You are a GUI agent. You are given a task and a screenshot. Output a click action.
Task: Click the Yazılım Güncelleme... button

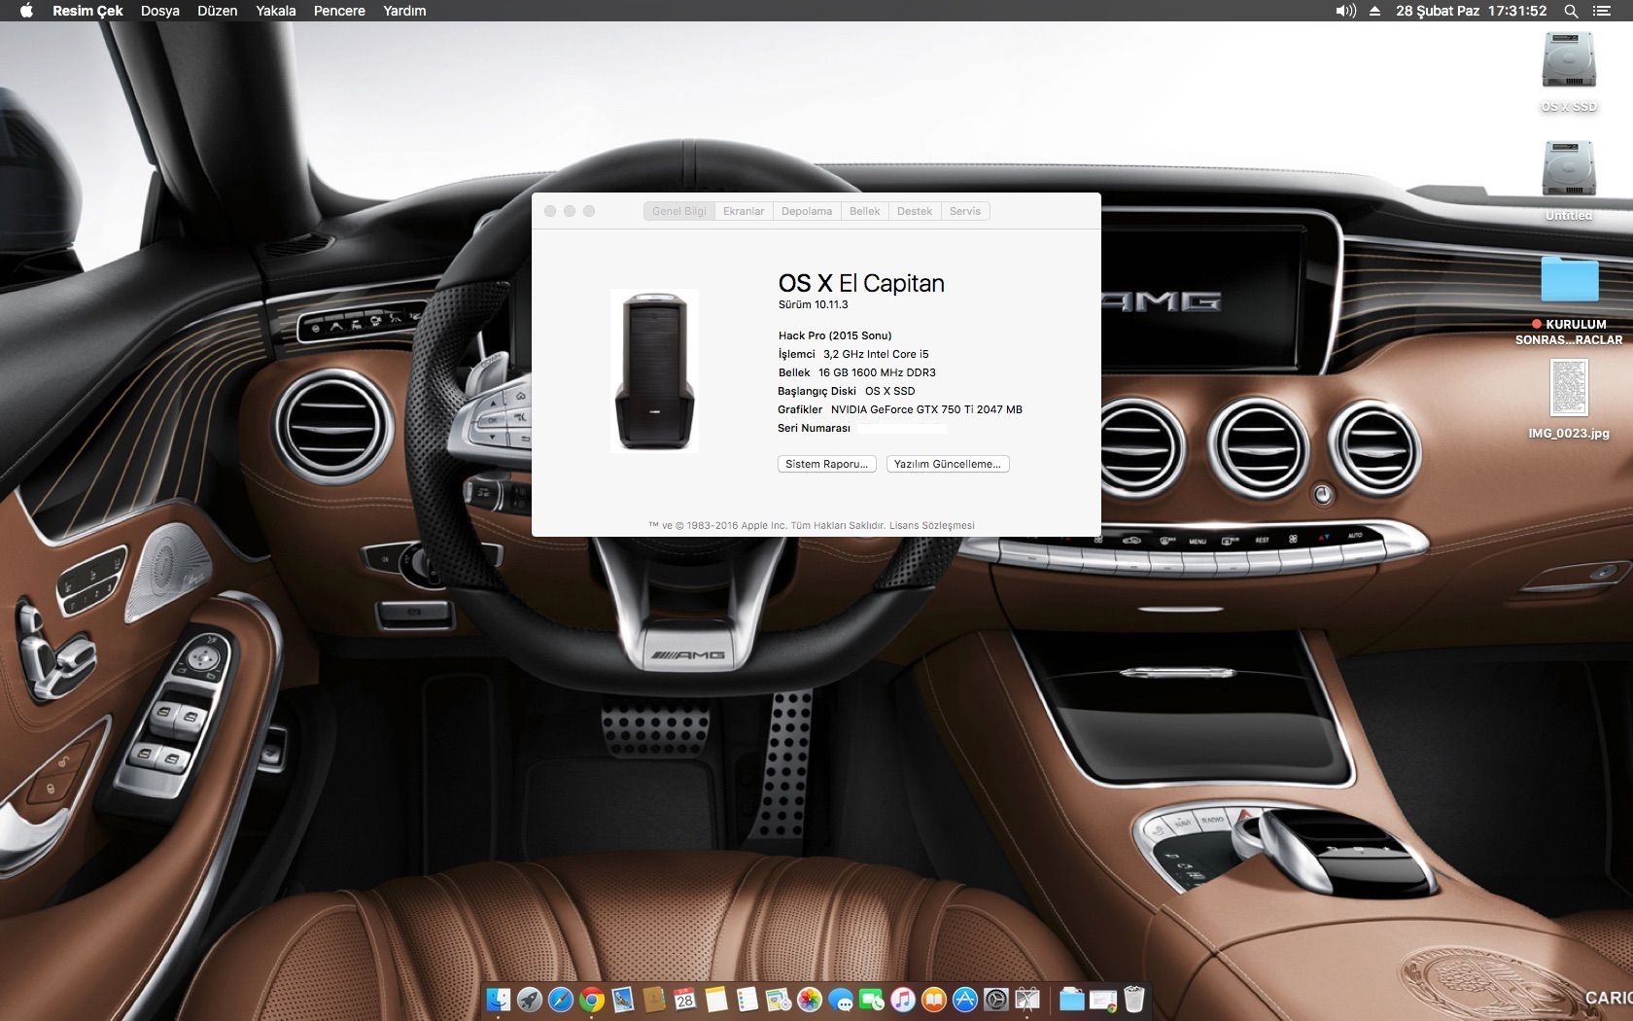[x=948, y=464]
